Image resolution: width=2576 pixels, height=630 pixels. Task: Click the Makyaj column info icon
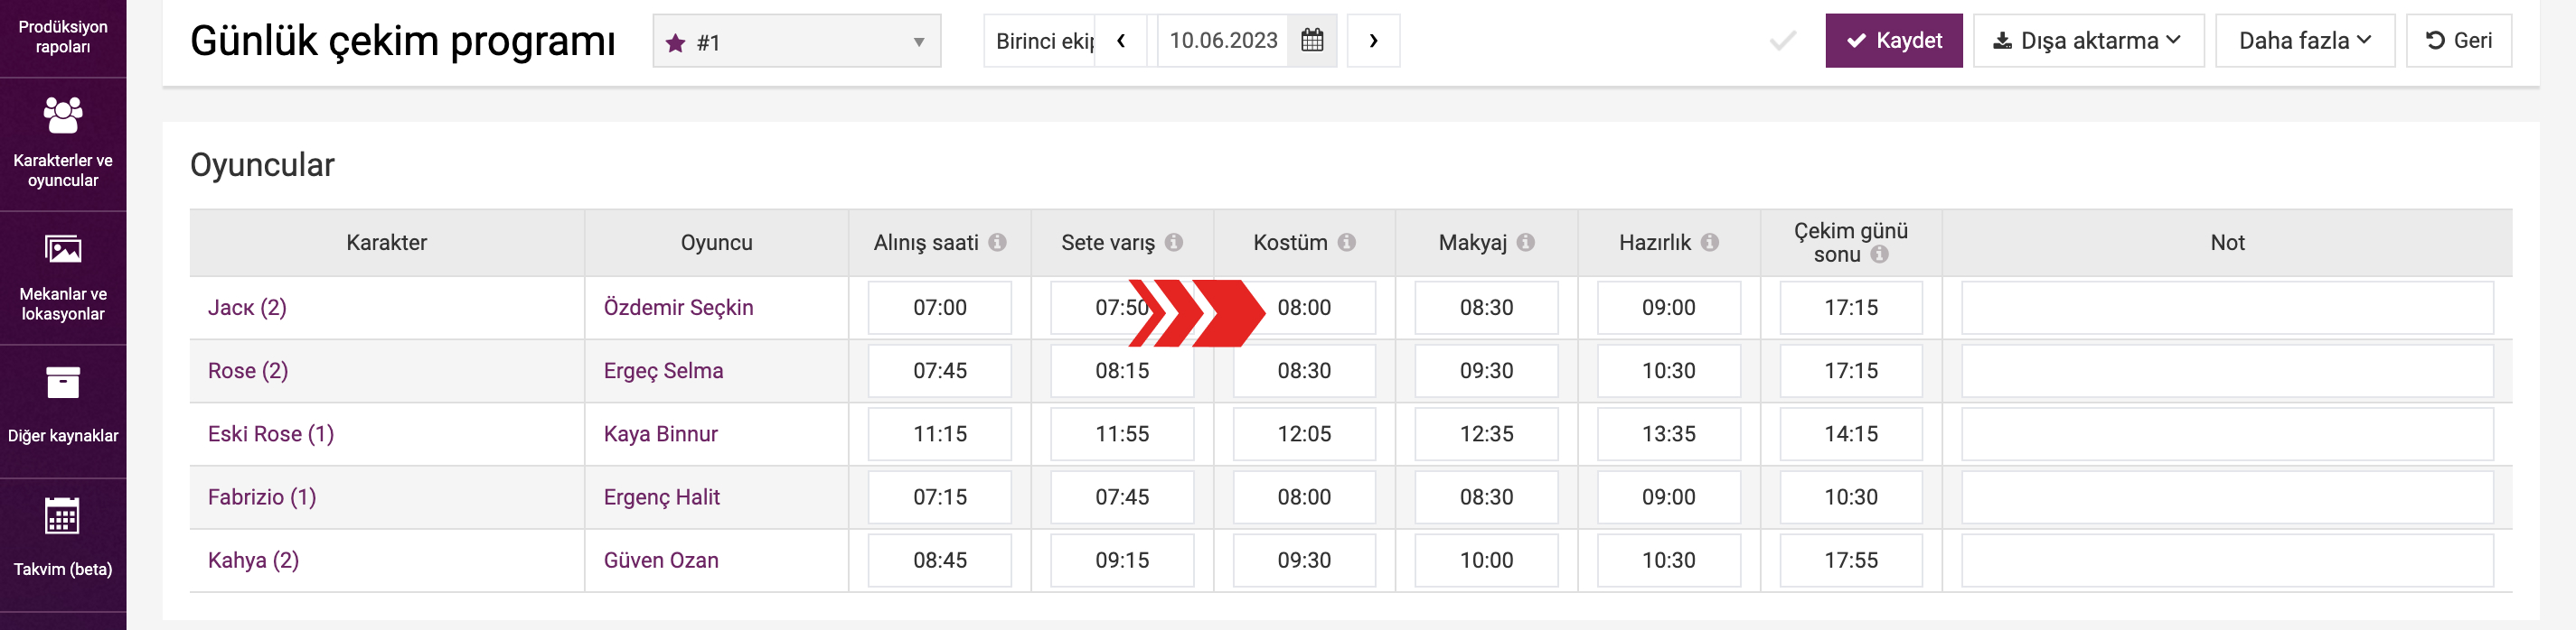(x=1525, y=243)
